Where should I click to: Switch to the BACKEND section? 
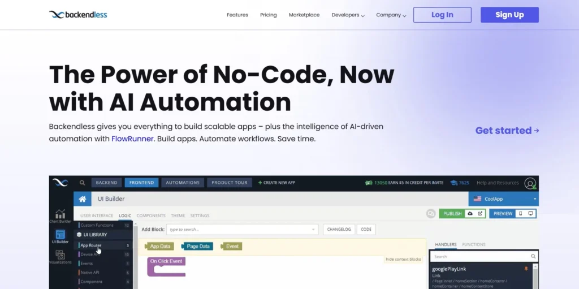[x=106, y=183]
